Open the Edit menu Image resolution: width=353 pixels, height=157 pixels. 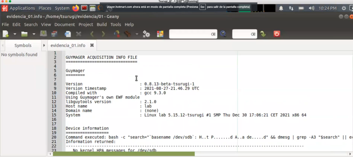click(17, 24)
